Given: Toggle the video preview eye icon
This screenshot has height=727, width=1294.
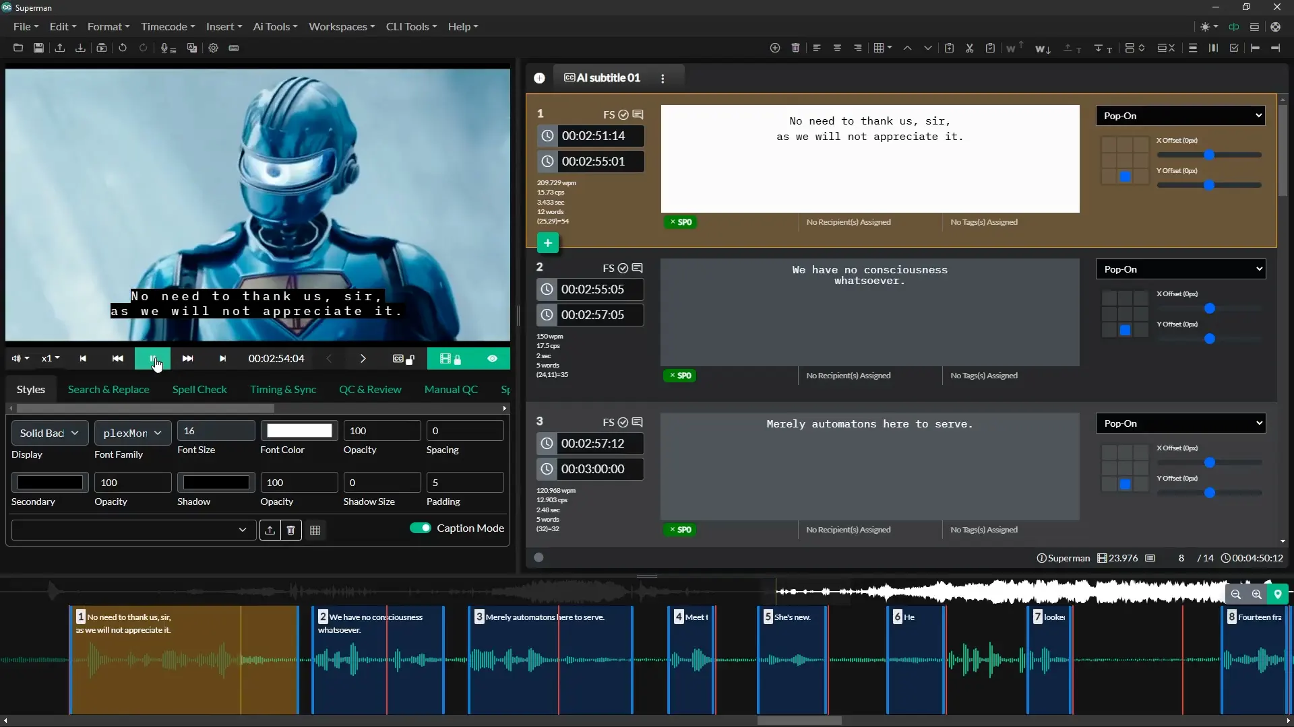Looking at the screenshot, I should click(493, 359).
